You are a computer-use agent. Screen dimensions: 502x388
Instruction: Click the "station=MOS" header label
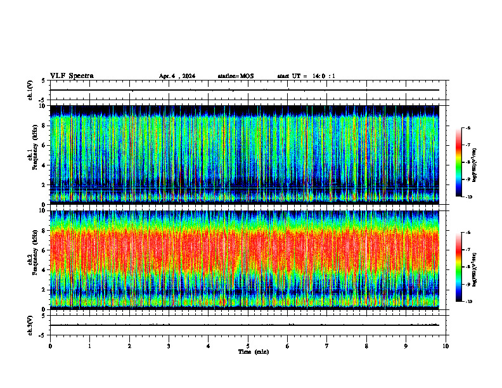236,76
